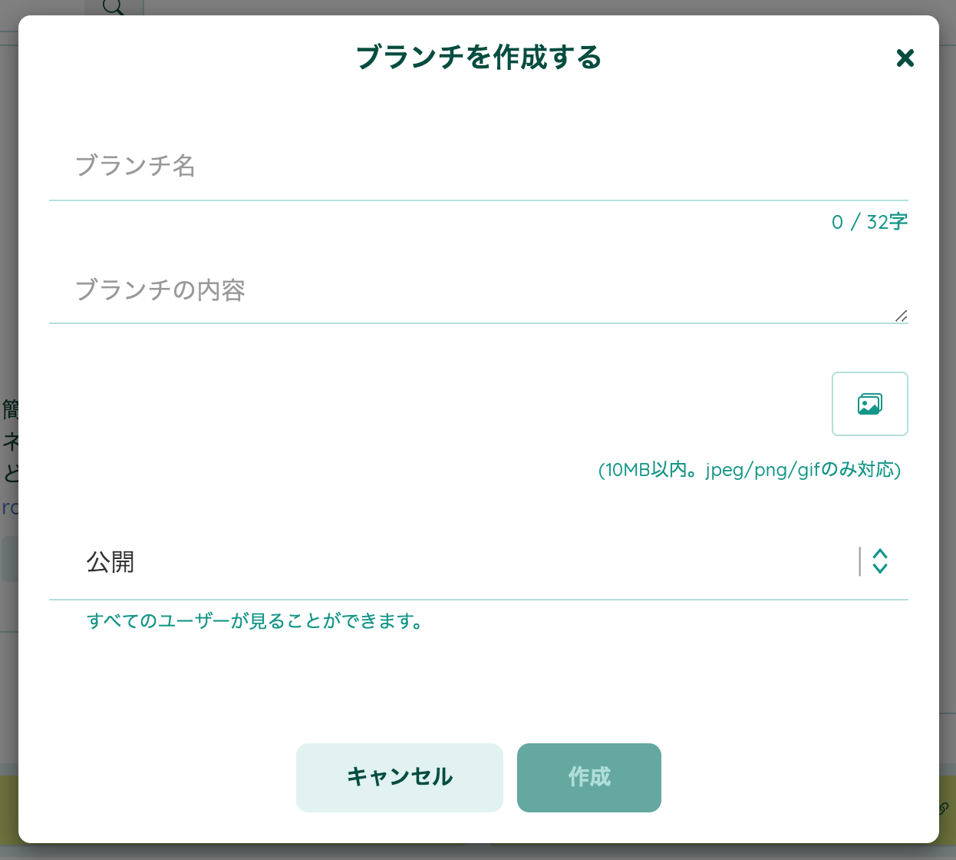The width and height of the screenshot is (956, 860).
Task: Click the すべてのユーザーが見ることができます helper text
Action: coord(255,621)
